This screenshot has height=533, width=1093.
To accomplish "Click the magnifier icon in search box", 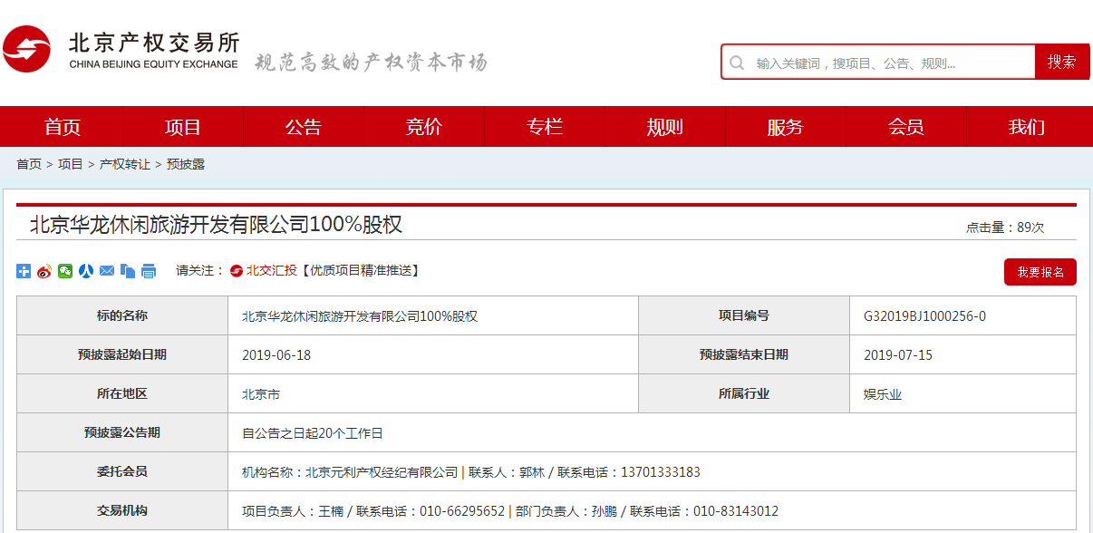I will (737, 63).
